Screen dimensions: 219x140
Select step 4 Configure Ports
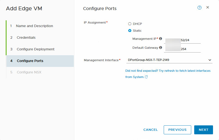coord(30,61)
